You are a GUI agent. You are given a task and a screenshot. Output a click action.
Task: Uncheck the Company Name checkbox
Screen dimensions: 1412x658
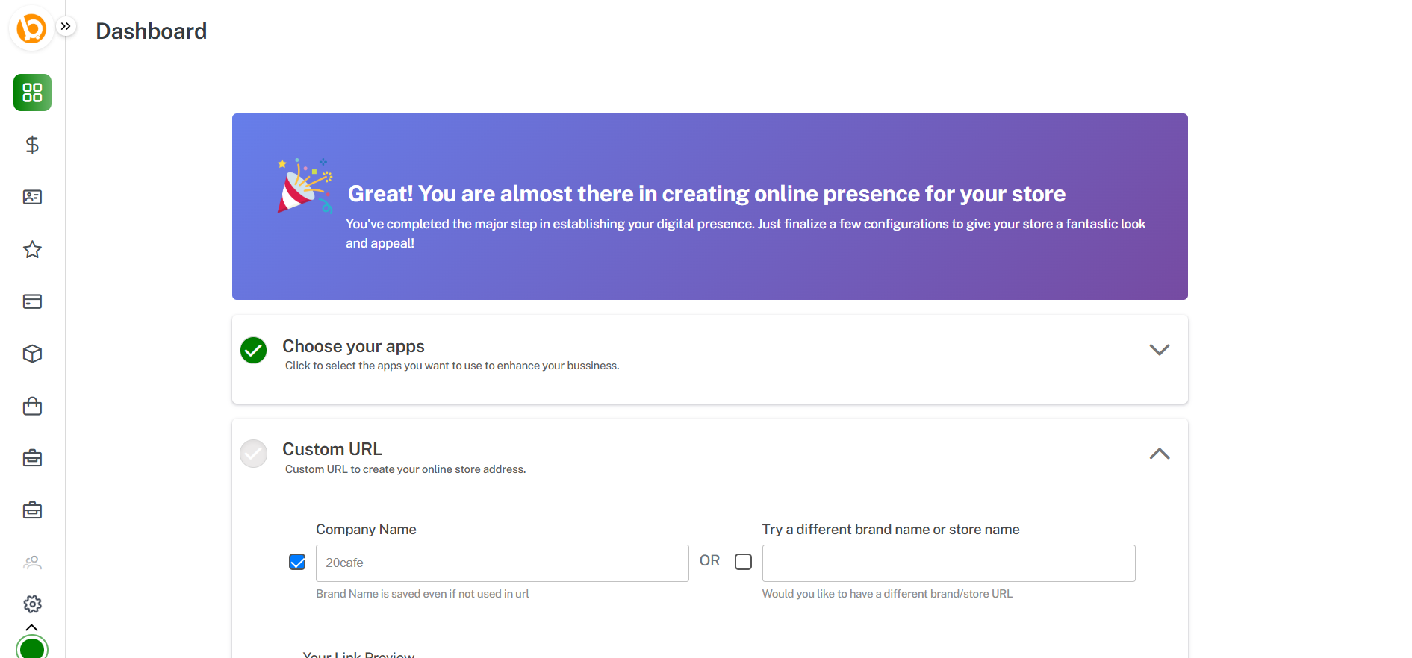point(297,562)
